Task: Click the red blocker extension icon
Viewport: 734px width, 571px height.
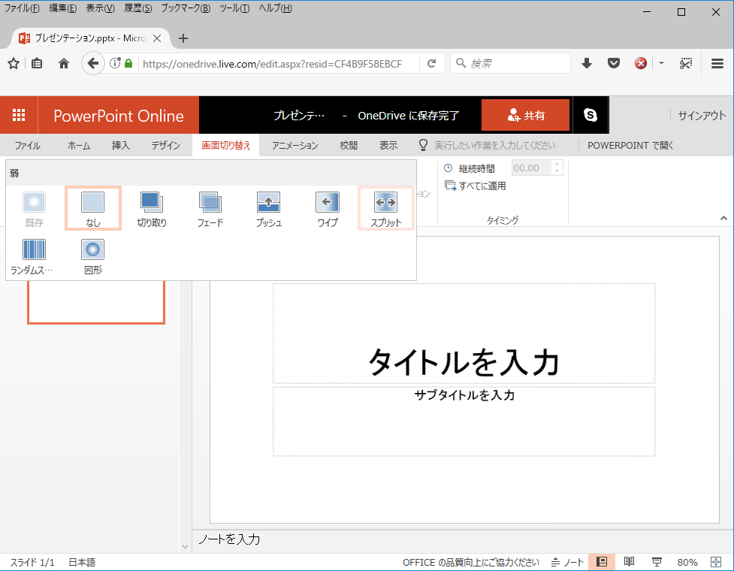Action: click(641, 63)
